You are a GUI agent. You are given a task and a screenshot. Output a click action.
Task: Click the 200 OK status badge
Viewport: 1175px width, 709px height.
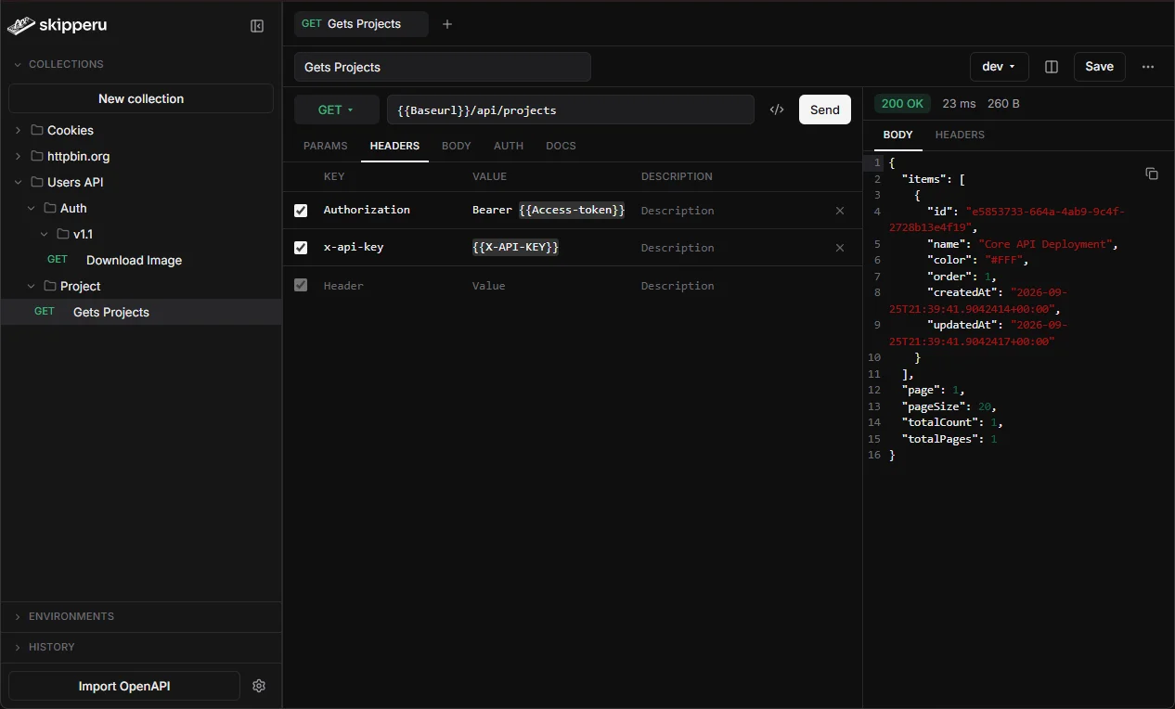click(x=903, y=104)
